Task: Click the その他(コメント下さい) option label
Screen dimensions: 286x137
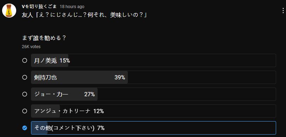Action: click(x=64, y=128)
